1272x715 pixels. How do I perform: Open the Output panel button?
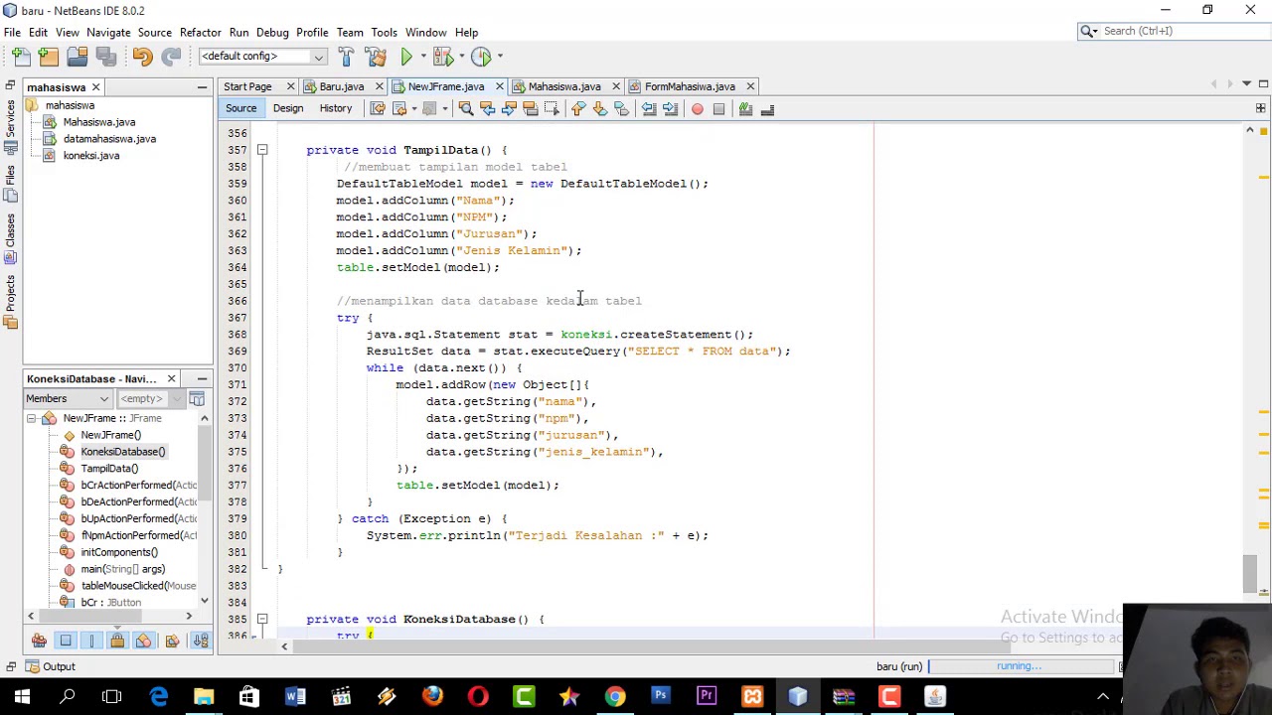coord(50,666)
